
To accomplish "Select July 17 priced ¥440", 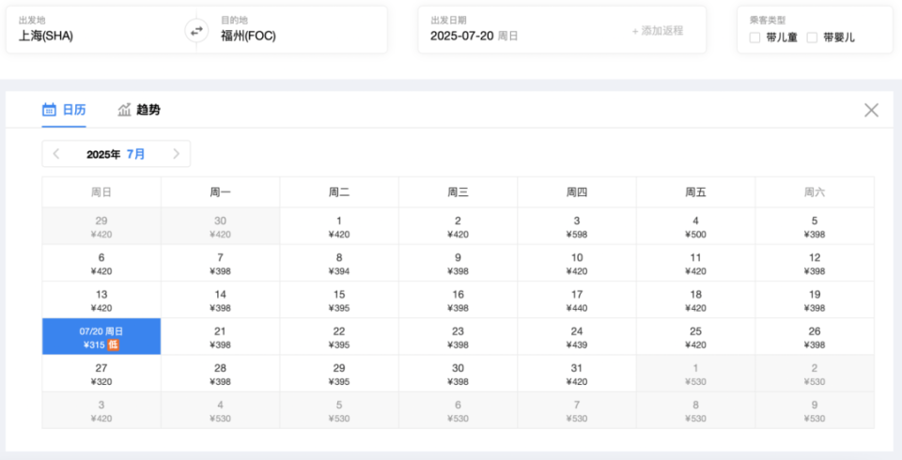I will point(576,299).
